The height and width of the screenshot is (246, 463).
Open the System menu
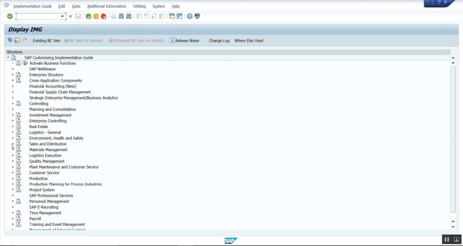pyautogui.click(x=158, y=6)
